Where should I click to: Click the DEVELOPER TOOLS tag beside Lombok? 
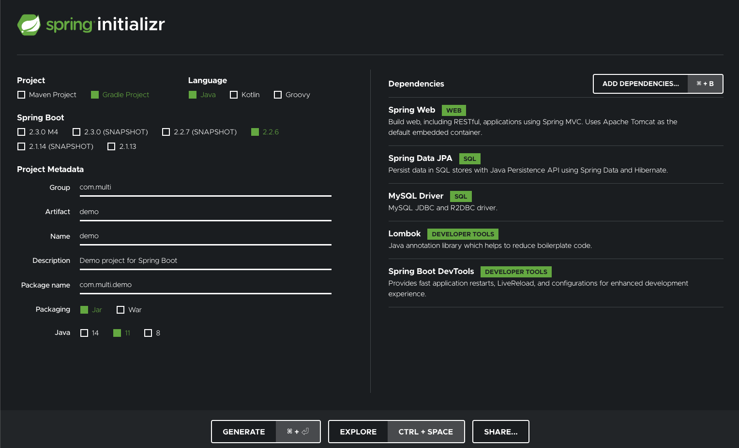463,234
